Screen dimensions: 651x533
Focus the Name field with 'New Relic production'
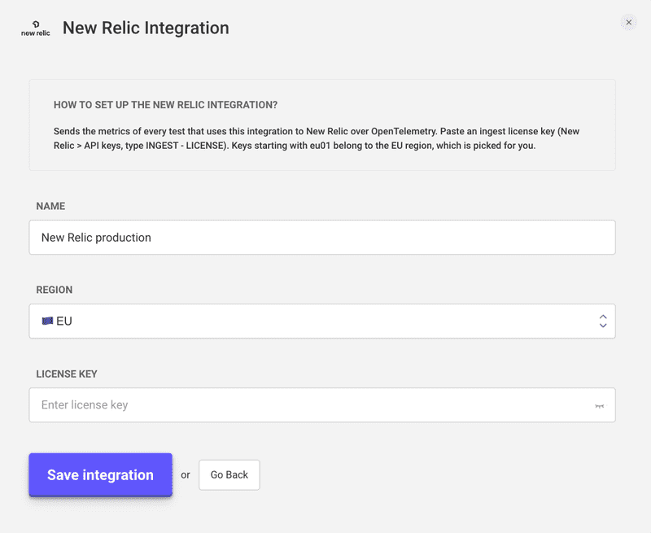[322, 238]
